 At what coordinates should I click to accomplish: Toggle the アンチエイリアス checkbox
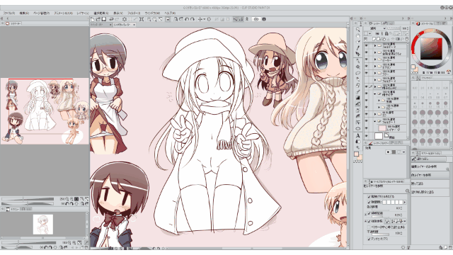tap(369, 239)
